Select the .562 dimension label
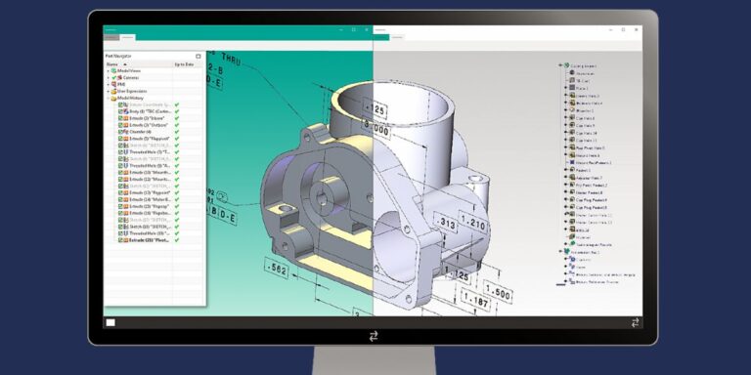This screenshot has width=751, height=375. 277,270
